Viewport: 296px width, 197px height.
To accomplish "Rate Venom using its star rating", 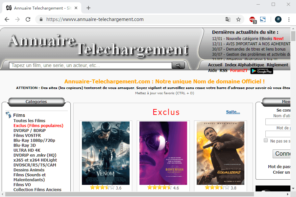I will click(x=102, y=188).
